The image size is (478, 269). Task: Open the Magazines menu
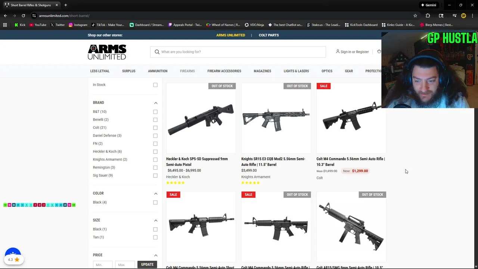pos(262,71)
